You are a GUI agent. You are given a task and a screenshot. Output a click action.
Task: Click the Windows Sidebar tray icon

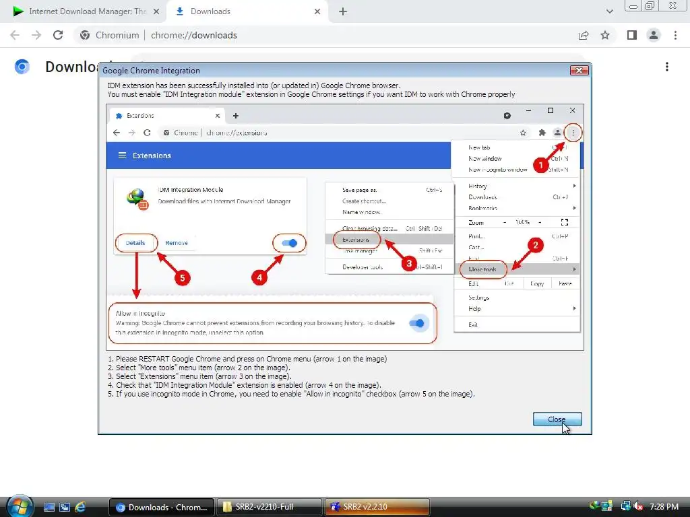[607, 506]
